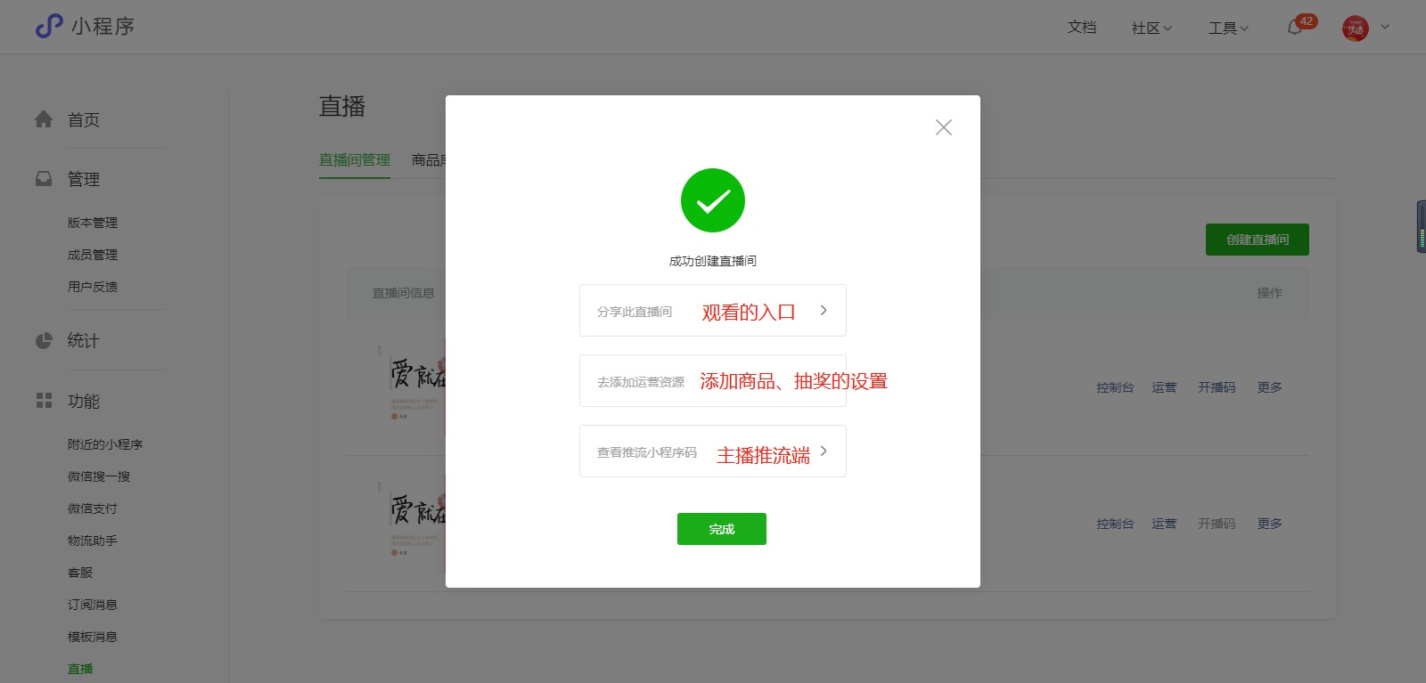The width and height of the screenshot is (1426, 683).
Task: Open the account dropdown arrow
Action: pyautogui.click(x=1385, y=27)
